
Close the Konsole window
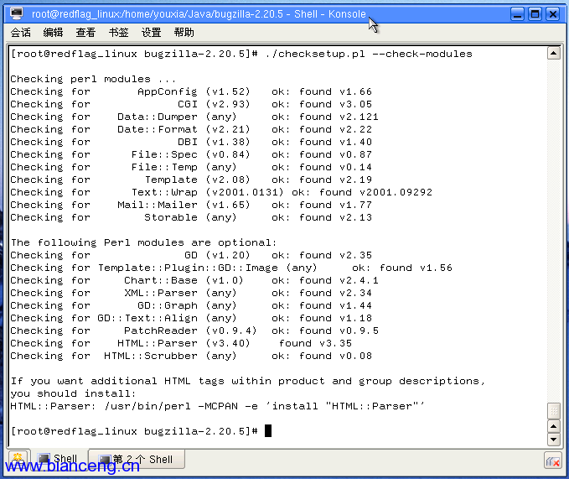tap(553, 14)
